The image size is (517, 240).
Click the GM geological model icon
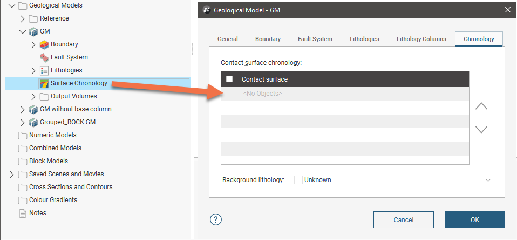33,31
